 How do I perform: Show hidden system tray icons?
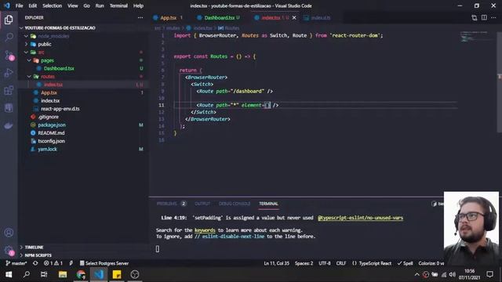[417, 274]
